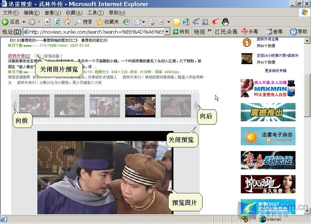Open the 武林外传02 result link

pos(19,56)
